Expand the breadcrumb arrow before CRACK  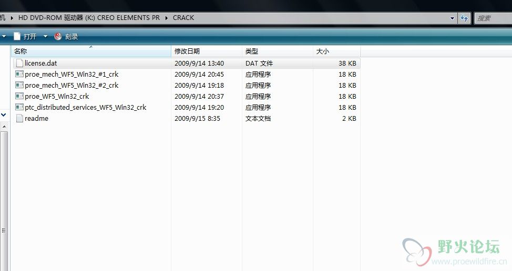166,18
